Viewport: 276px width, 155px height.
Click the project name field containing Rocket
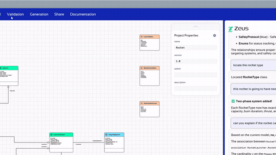[x=195, y=48]
